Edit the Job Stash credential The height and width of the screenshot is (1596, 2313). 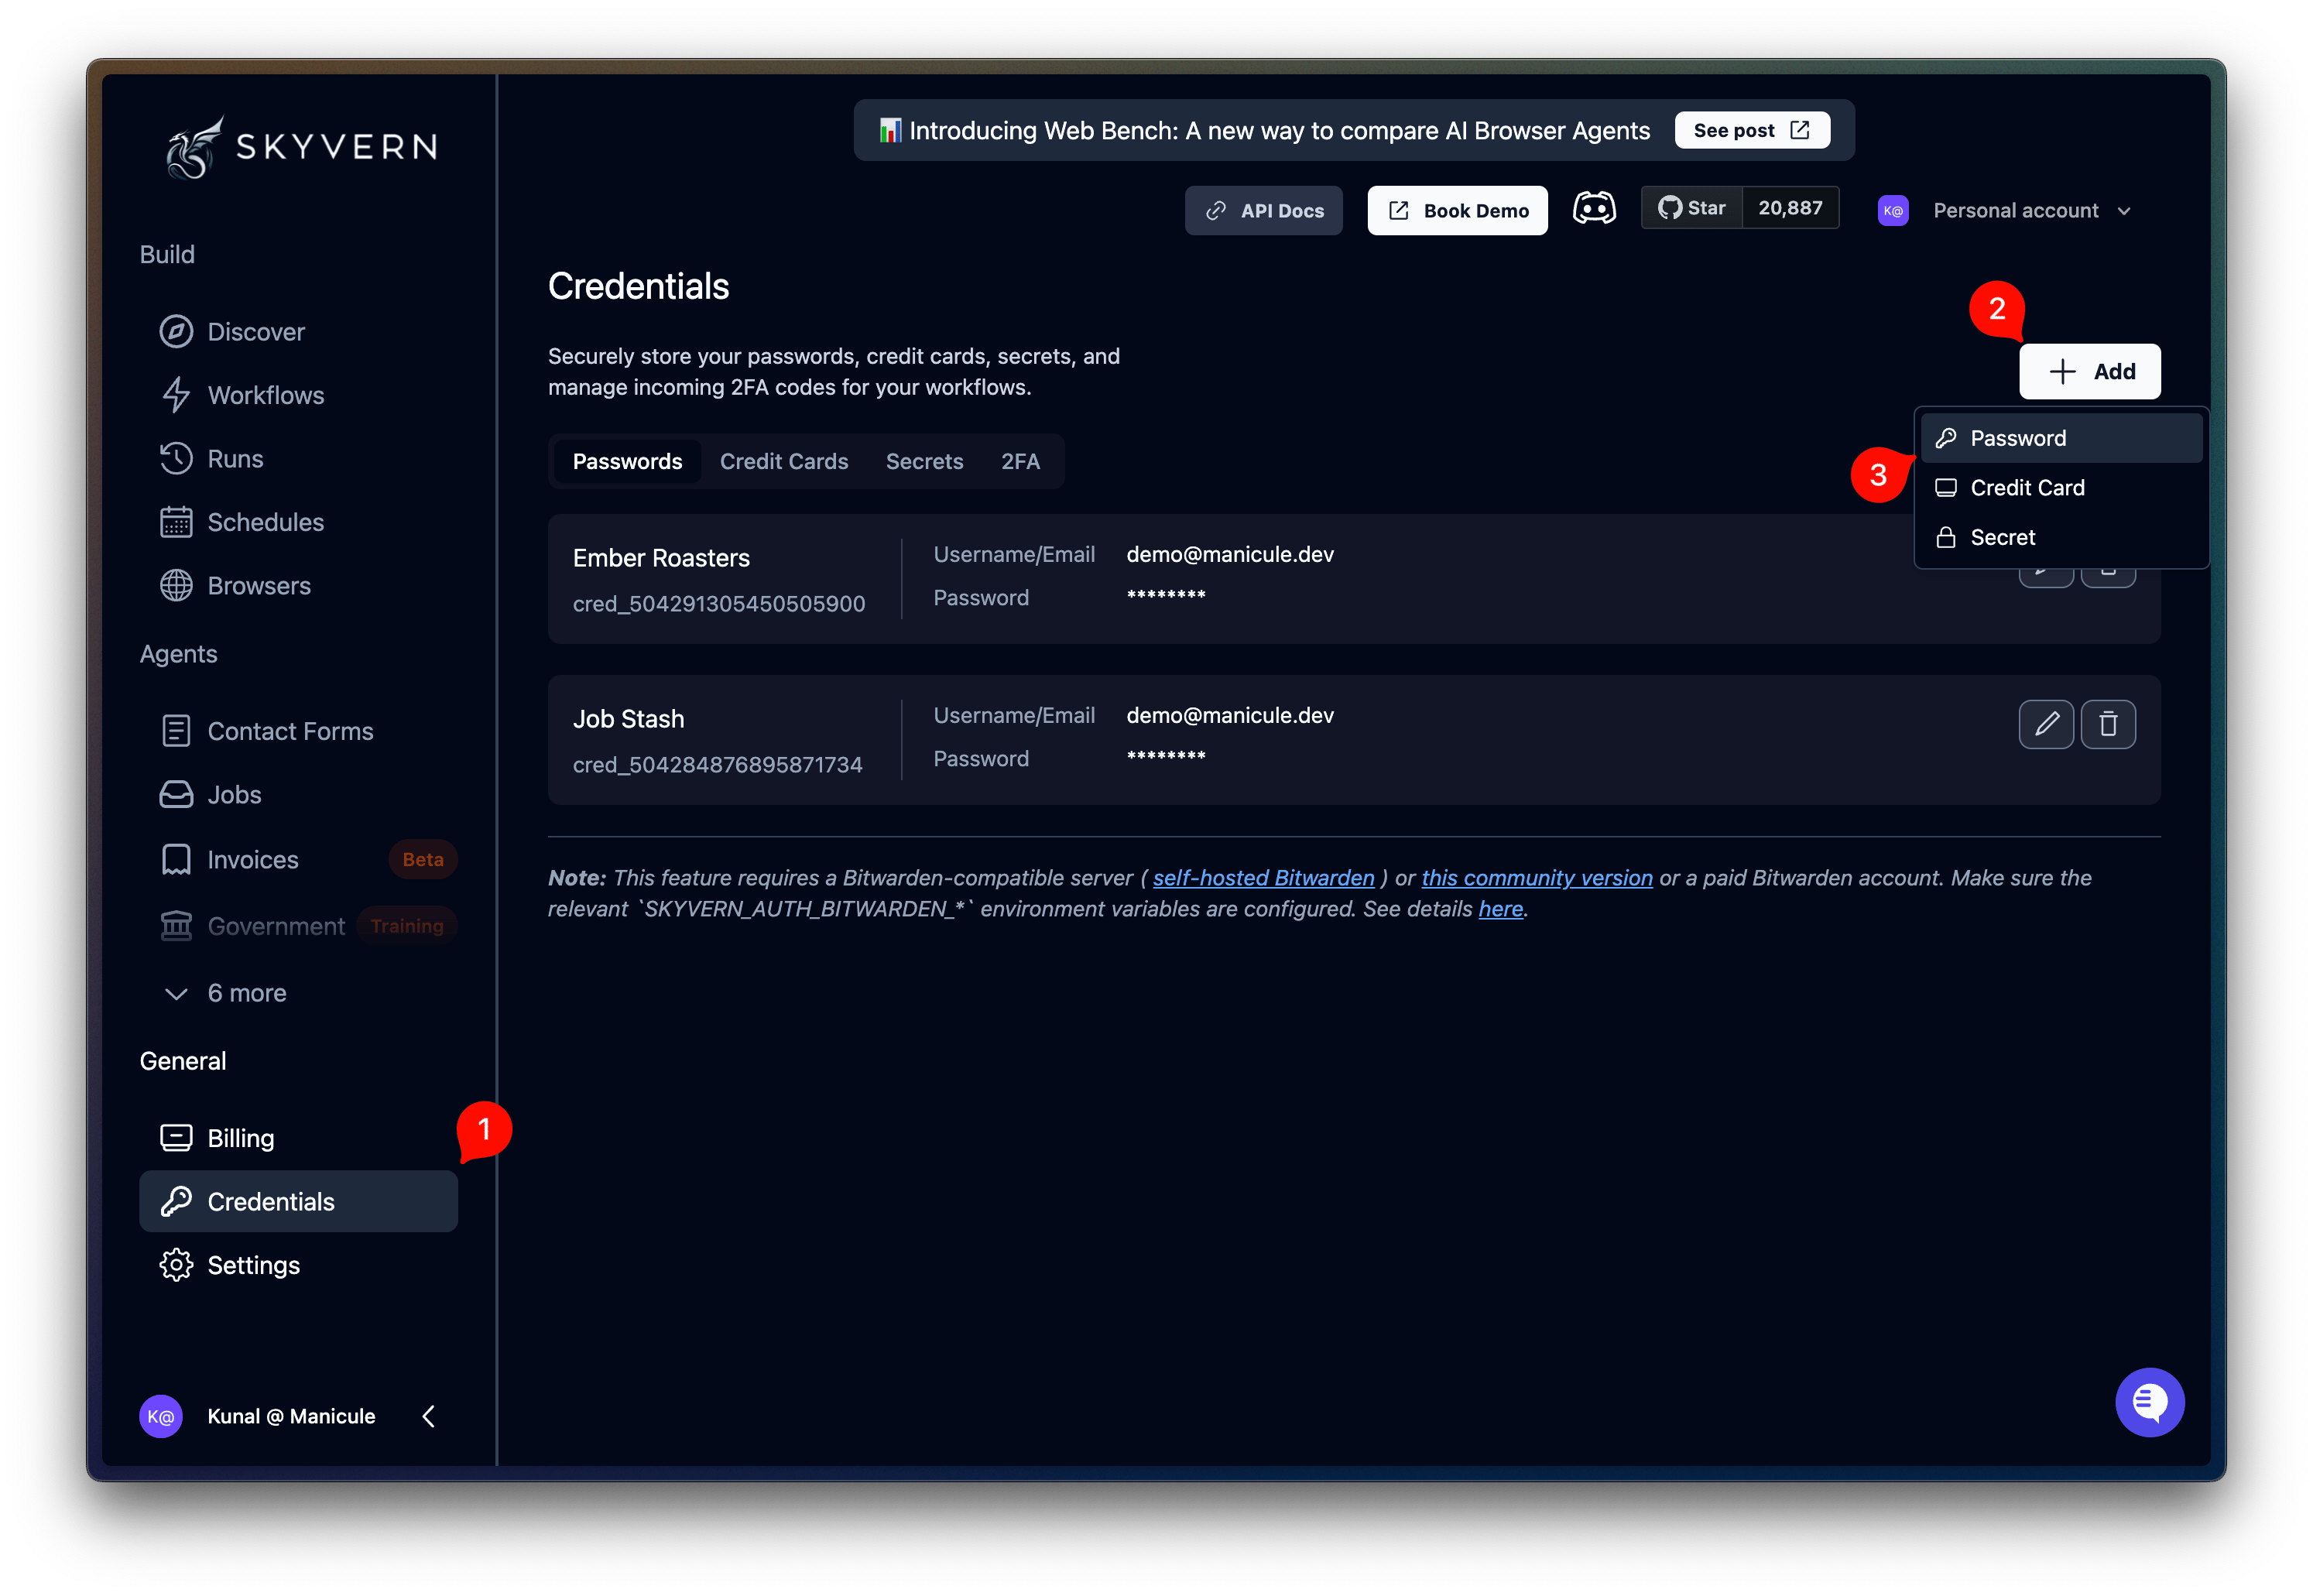coord(2045,724)
